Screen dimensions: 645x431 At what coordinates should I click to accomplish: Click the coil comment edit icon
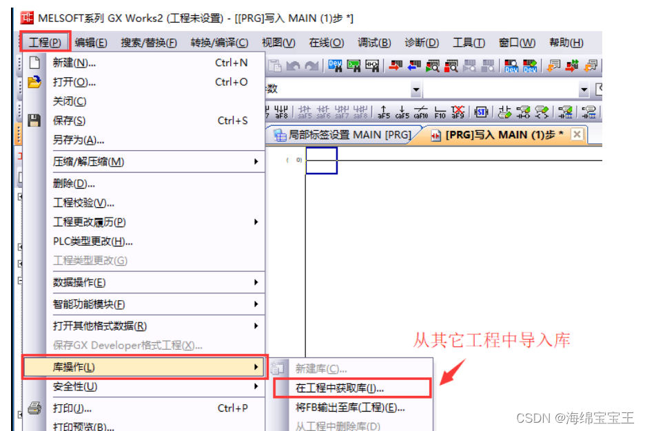point(542,112)
